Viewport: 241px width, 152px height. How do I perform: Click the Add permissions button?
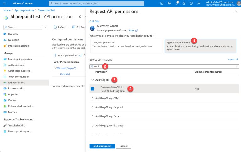coord(102,146)
